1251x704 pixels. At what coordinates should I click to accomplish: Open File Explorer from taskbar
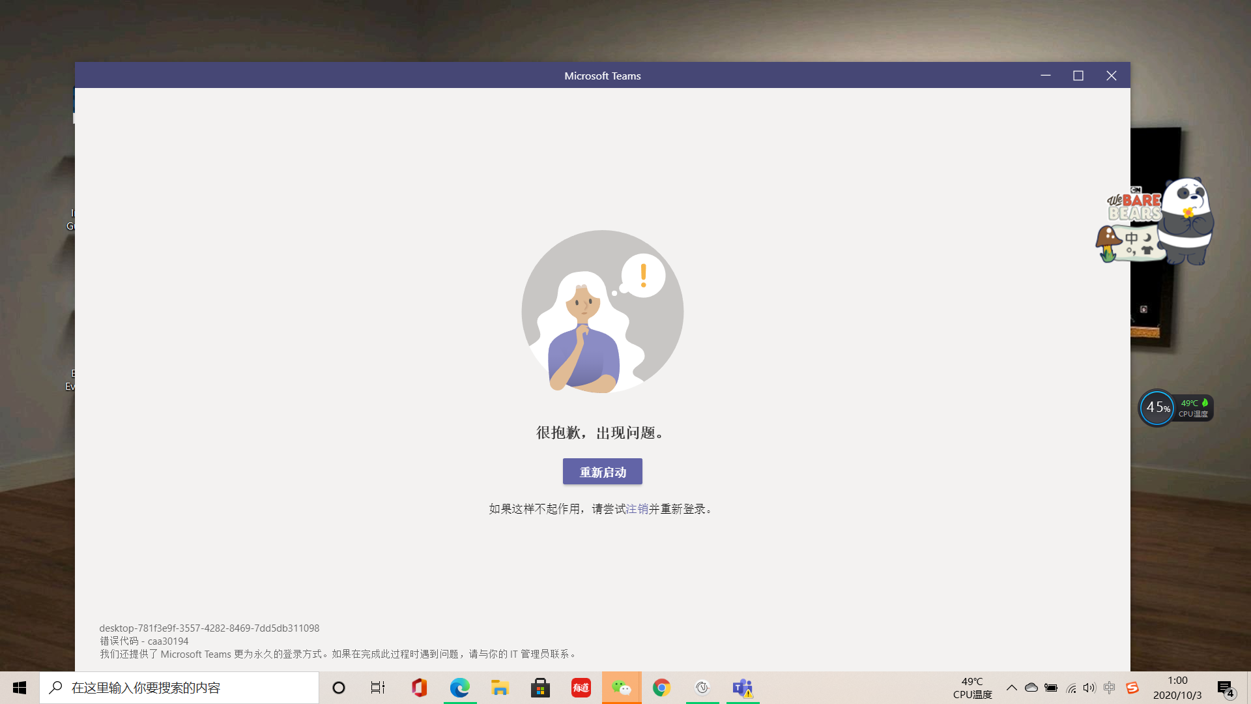click(500, 688)
